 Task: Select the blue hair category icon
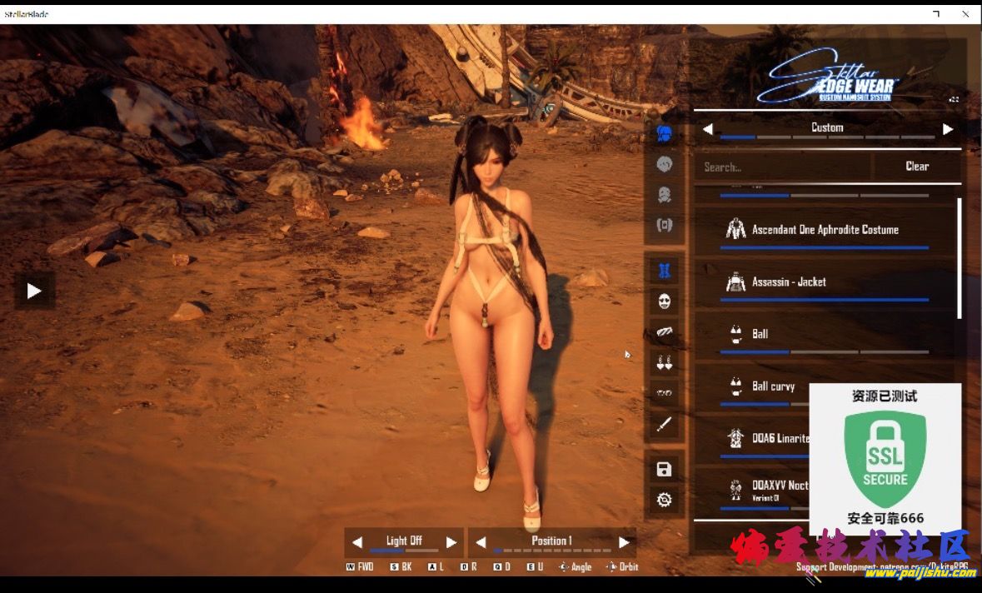(664, 132)
